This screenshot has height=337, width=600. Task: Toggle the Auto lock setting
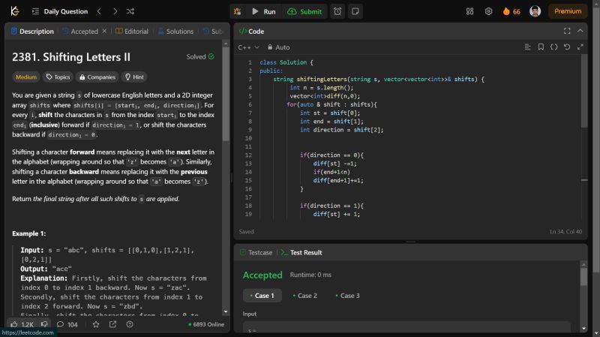(x=278, y=47)
